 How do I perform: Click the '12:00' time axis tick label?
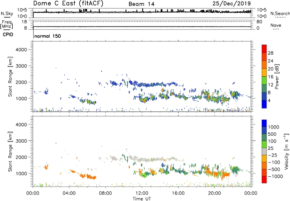[x=142, y=193]
